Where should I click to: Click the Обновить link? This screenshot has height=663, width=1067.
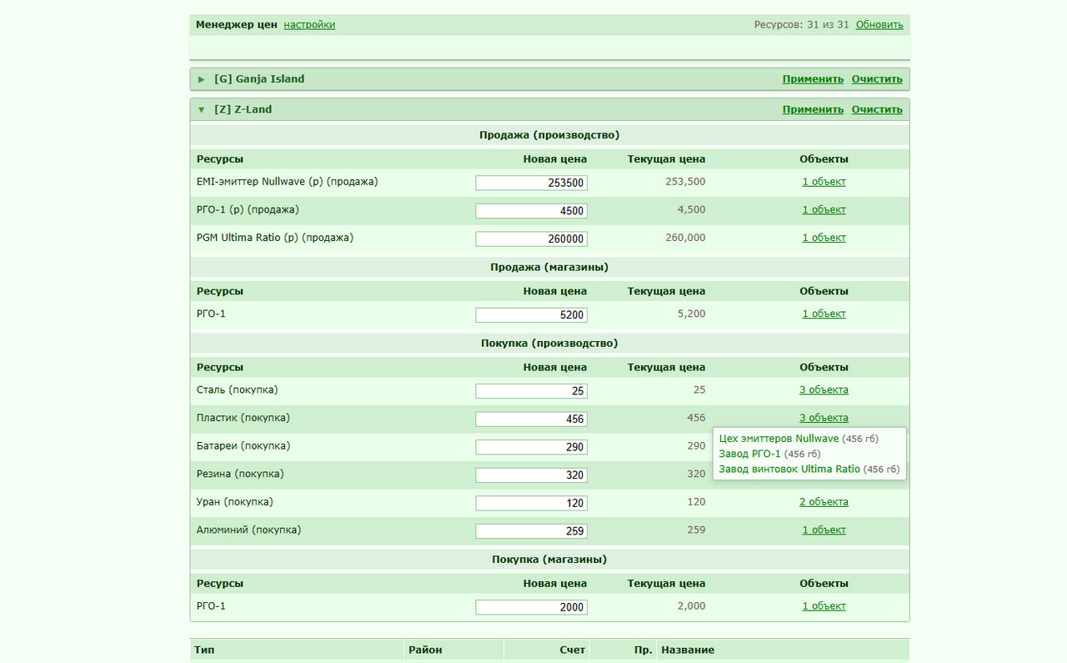pyautogui.click(x=879, y=25)
